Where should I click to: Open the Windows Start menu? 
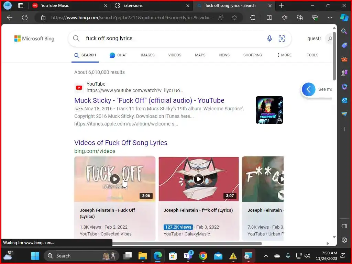pyautogui.click(x=35, y=256)
